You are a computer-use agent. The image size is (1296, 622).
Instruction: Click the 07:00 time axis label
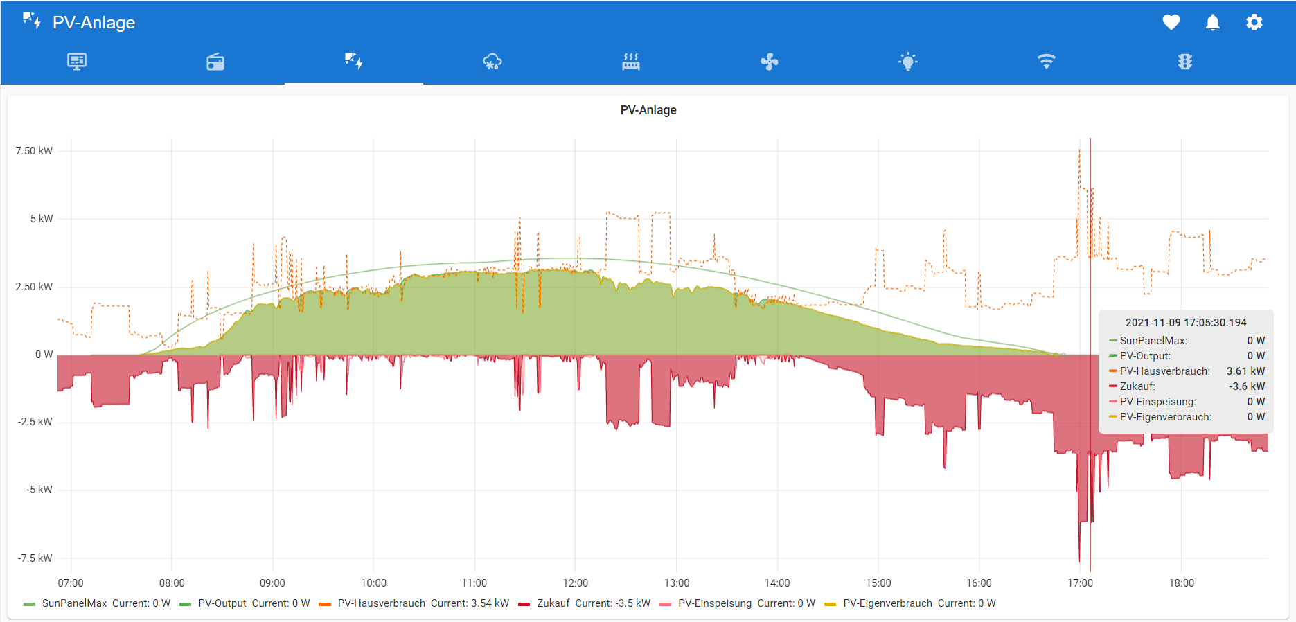(71, 583)
